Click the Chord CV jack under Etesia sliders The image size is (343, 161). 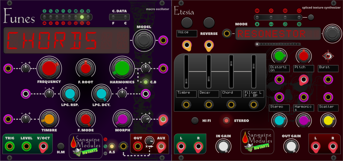231,105
